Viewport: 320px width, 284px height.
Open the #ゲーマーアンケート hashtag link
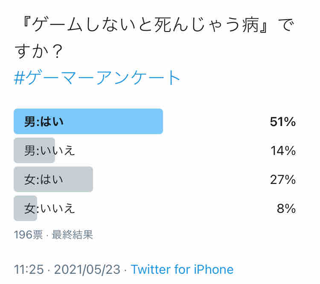[x=97, y=77]
